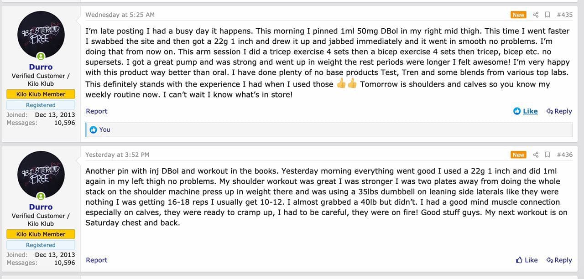Open permalink #435
This screenshot has height=279, width=584.
click(x=564, y=15)
